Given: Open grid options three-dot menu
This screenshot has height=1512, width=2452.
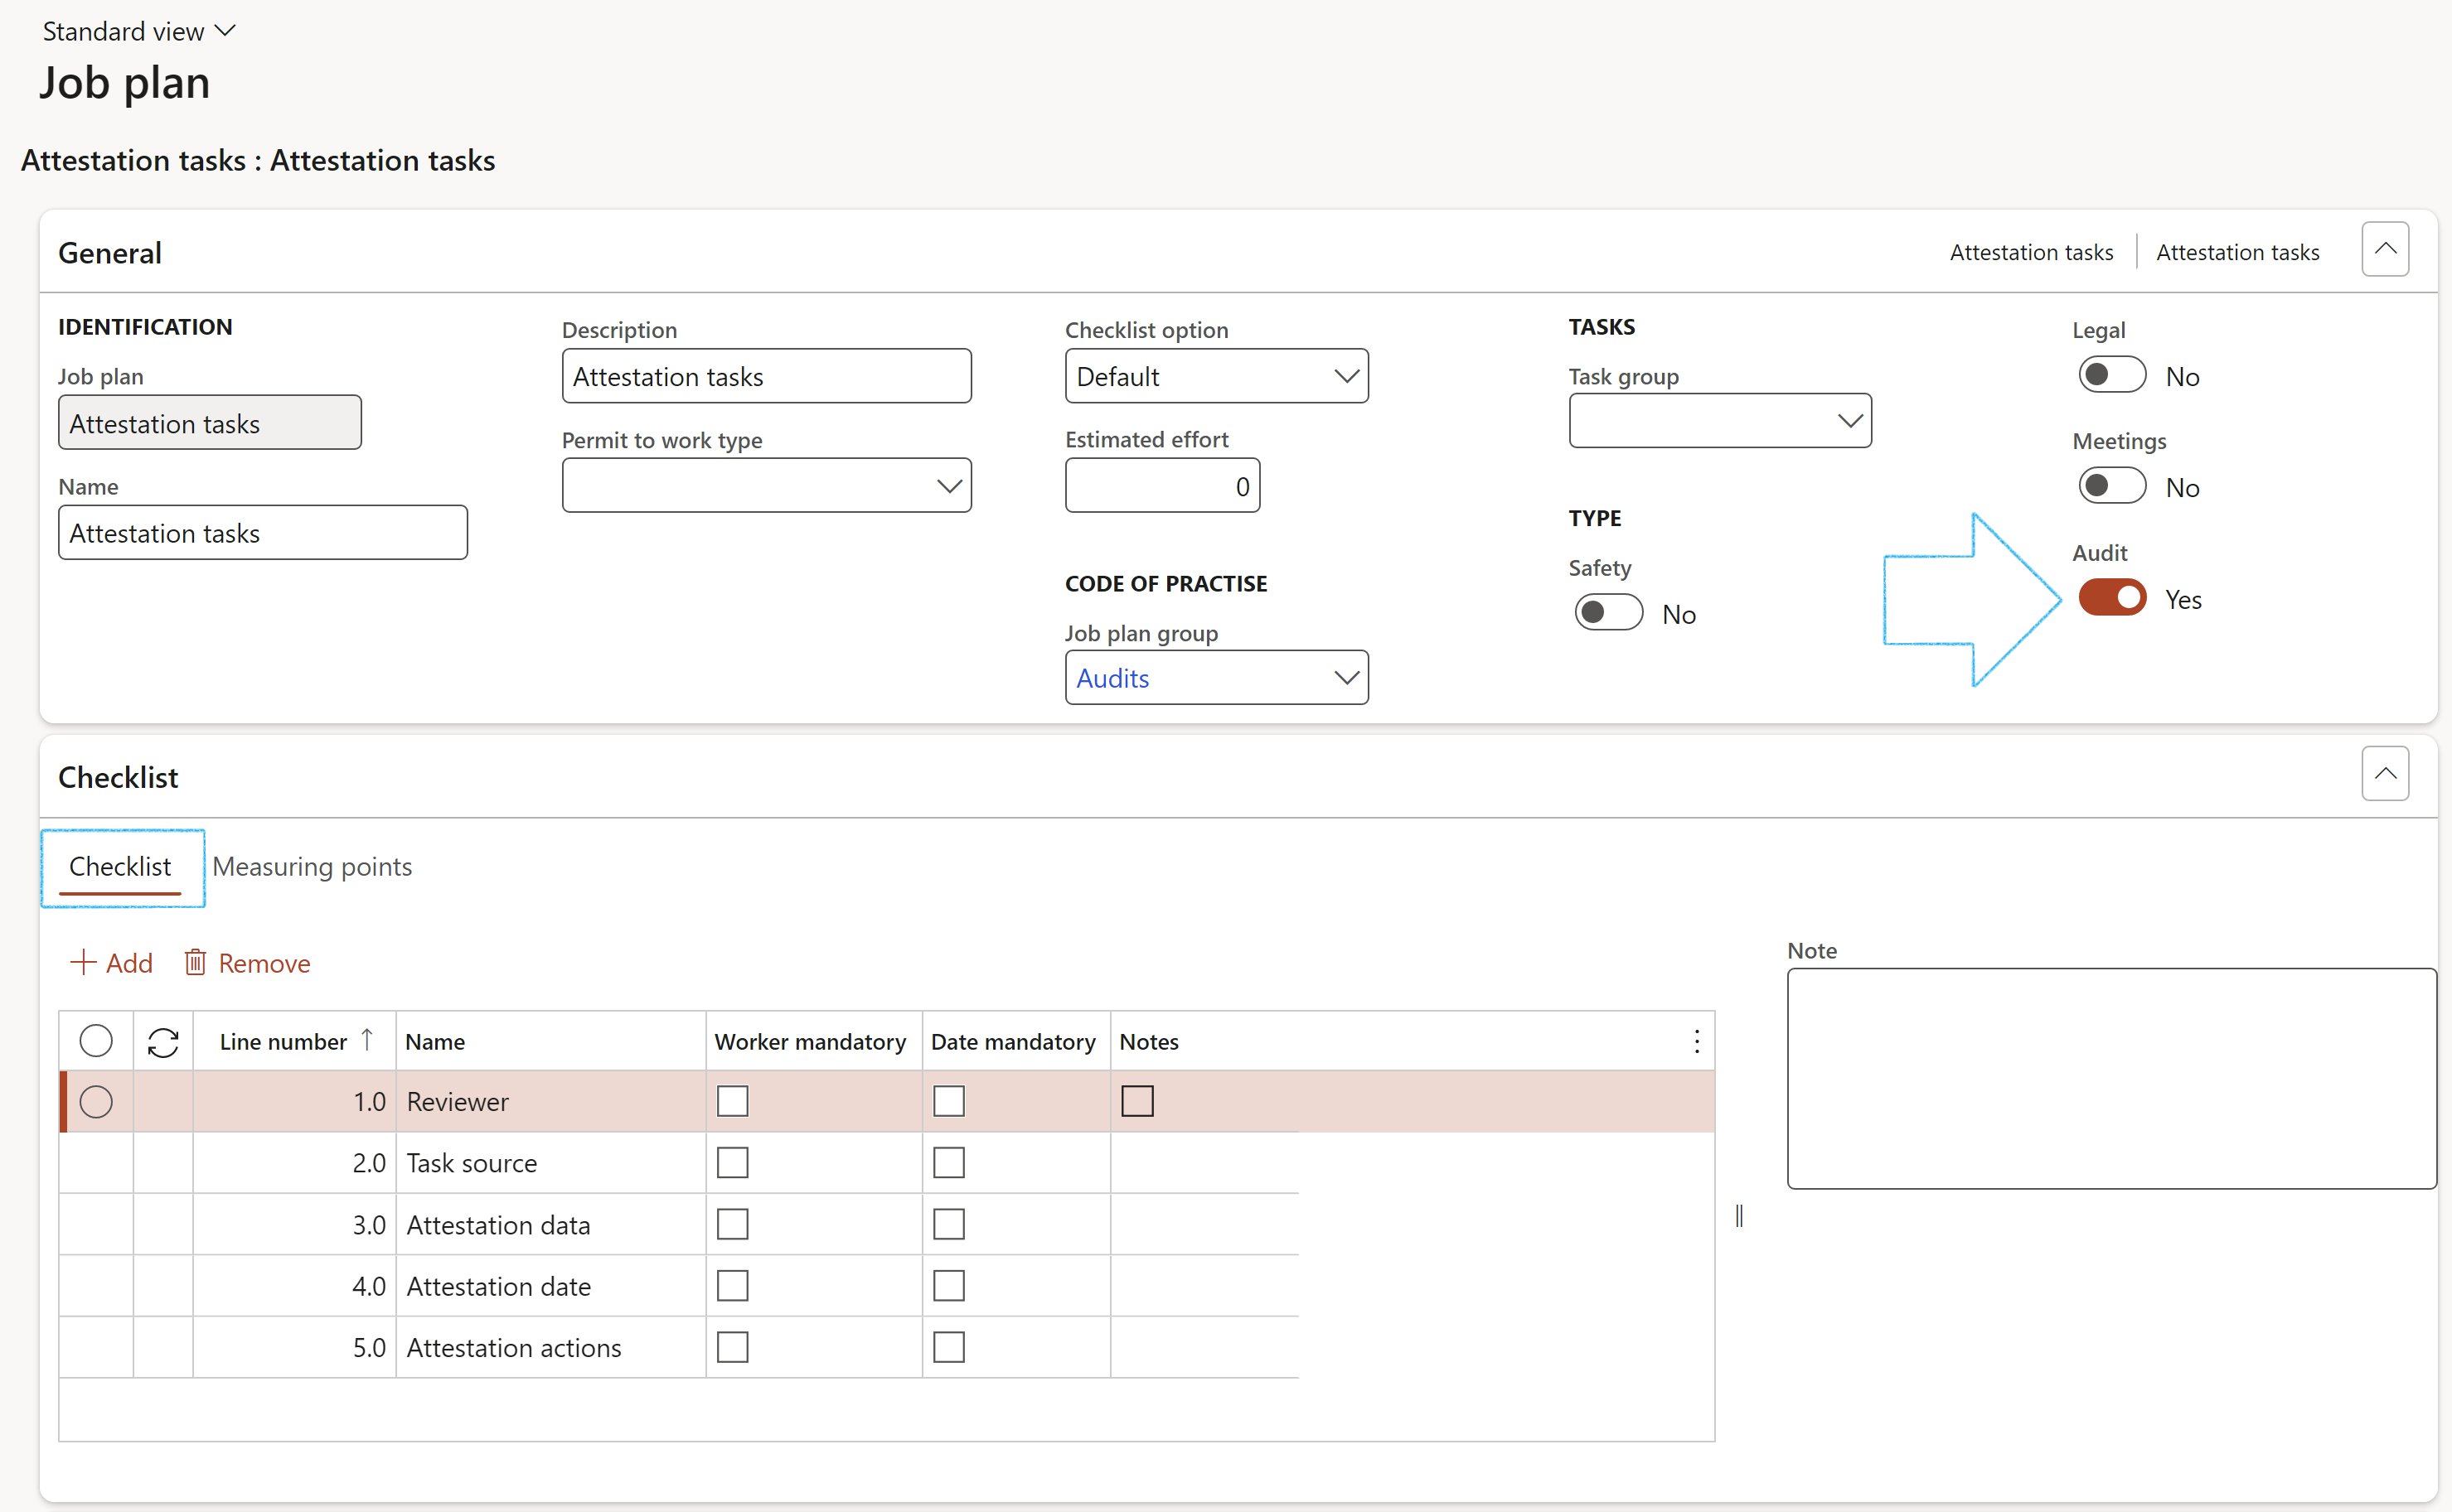Looking at the screenshot, I should (1696, 1042).
